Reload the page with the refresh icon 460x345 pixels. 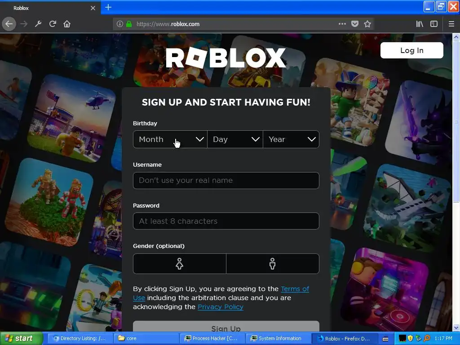(x=53, y=24)
